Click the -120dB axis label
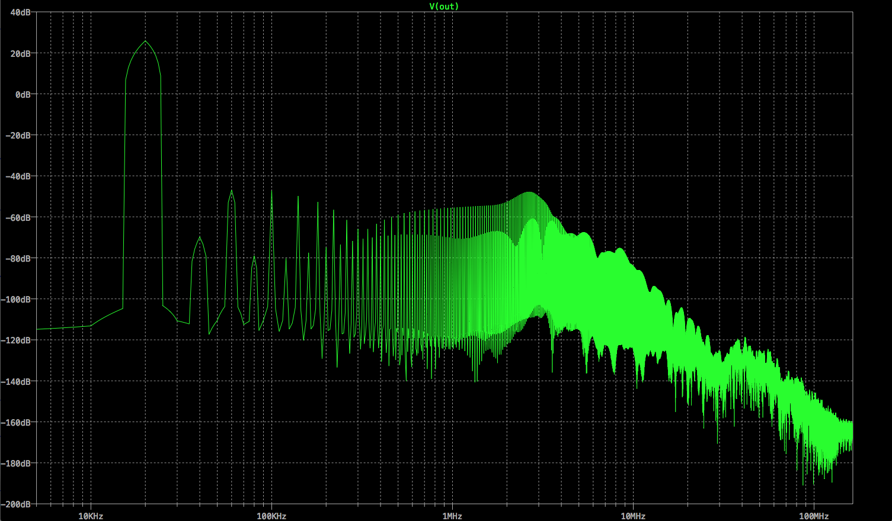Screen dimensions: 892x521 [16, 340]
